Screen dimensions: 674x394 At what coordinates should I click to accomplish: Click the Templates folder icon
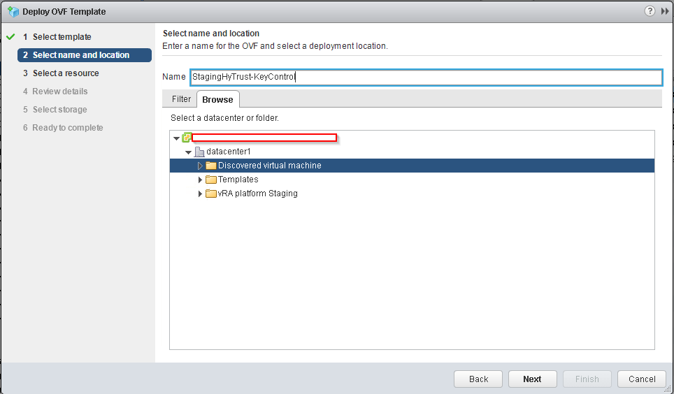[x=211, y=180]
